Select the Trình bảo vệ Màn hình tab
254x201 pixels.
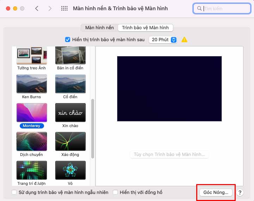pos(145,28)
